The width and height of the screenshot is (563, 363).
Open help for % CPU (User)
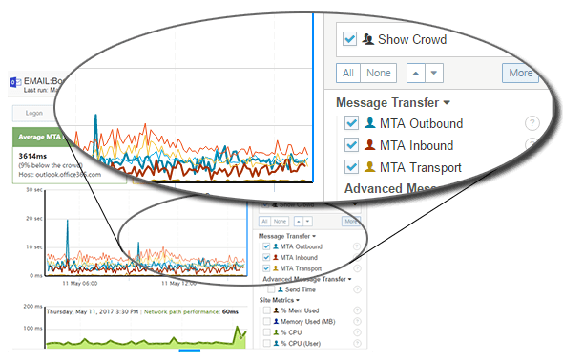[357, 344]
